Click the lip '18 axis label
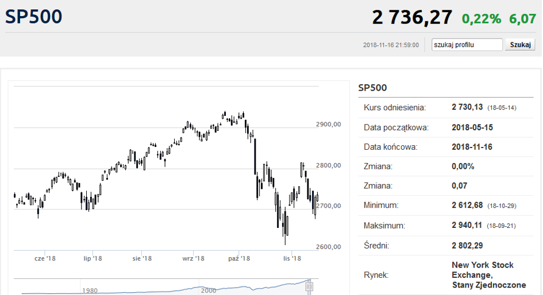Screen dimensions: 543x295 [x=92, y=259]
